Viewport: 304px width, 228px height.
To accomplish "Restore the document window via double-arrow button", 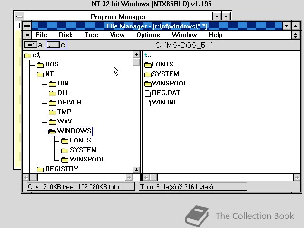I will coord(295,35).
